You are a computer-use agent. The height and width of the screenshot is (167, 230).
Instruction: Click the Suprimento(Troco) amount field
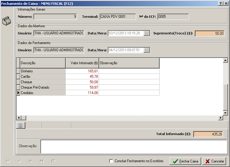(210, 33)
